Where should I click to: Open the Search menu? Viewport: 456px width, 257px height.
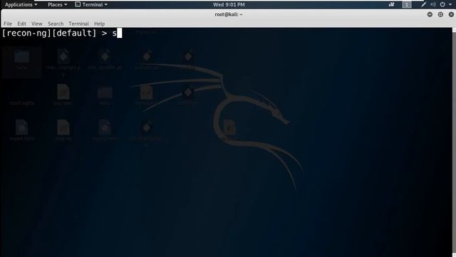point(56,24)
